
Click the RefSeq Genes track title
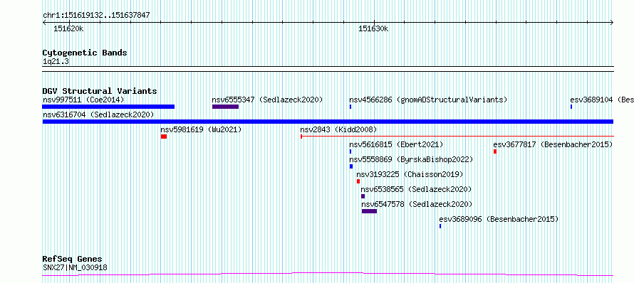72,259
